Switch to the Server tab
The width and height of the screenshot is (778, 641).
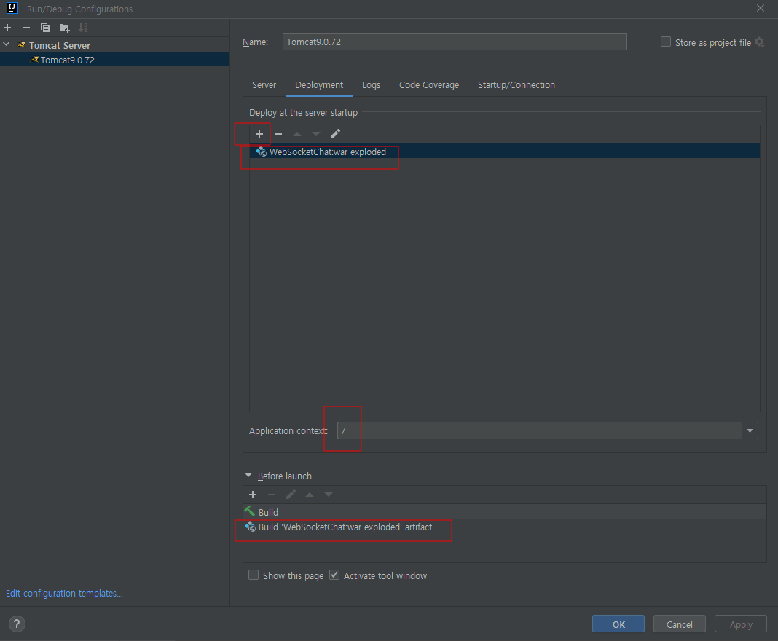click(x=264, y=84)
